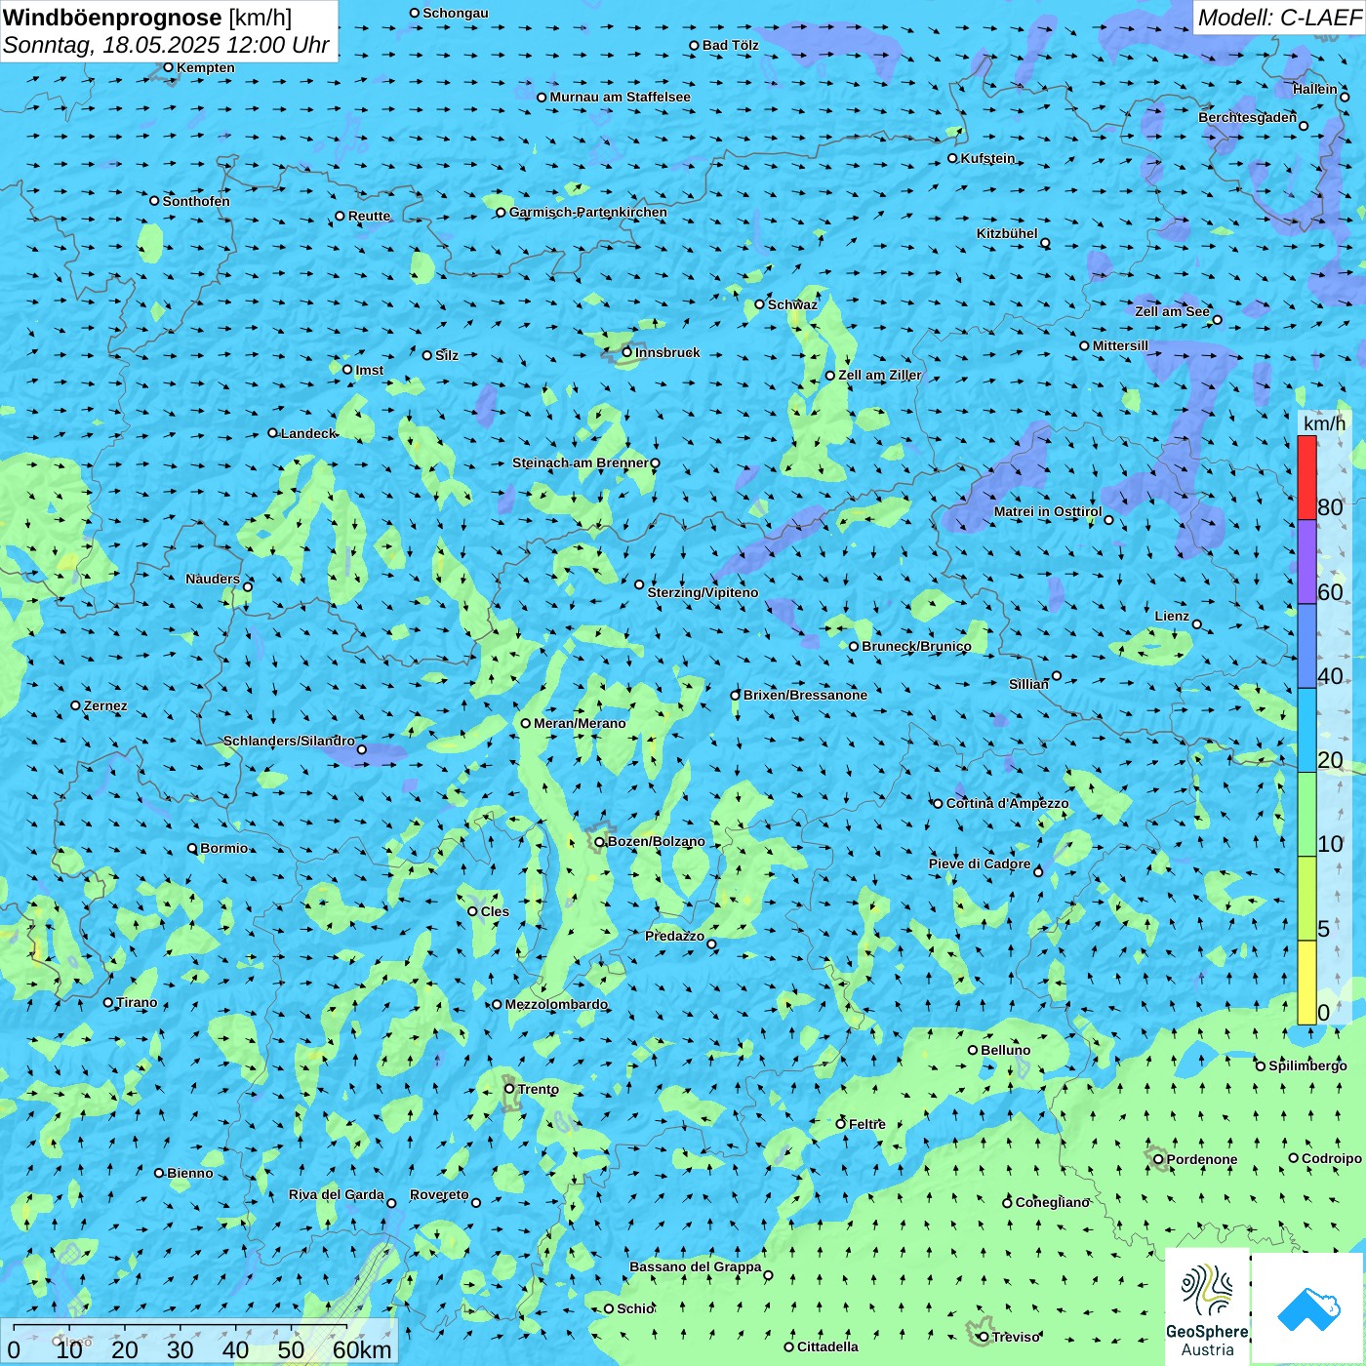Click the Rovereto label
This screenshot has height=1366, width=1366.
[439, 1194]
